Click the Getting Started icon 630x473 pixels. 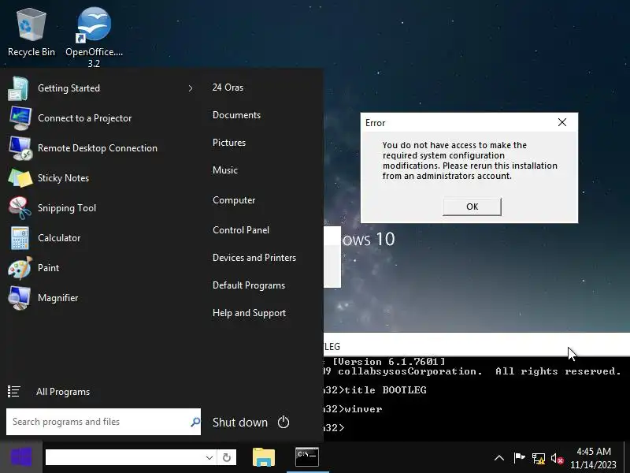coord(18,88)
